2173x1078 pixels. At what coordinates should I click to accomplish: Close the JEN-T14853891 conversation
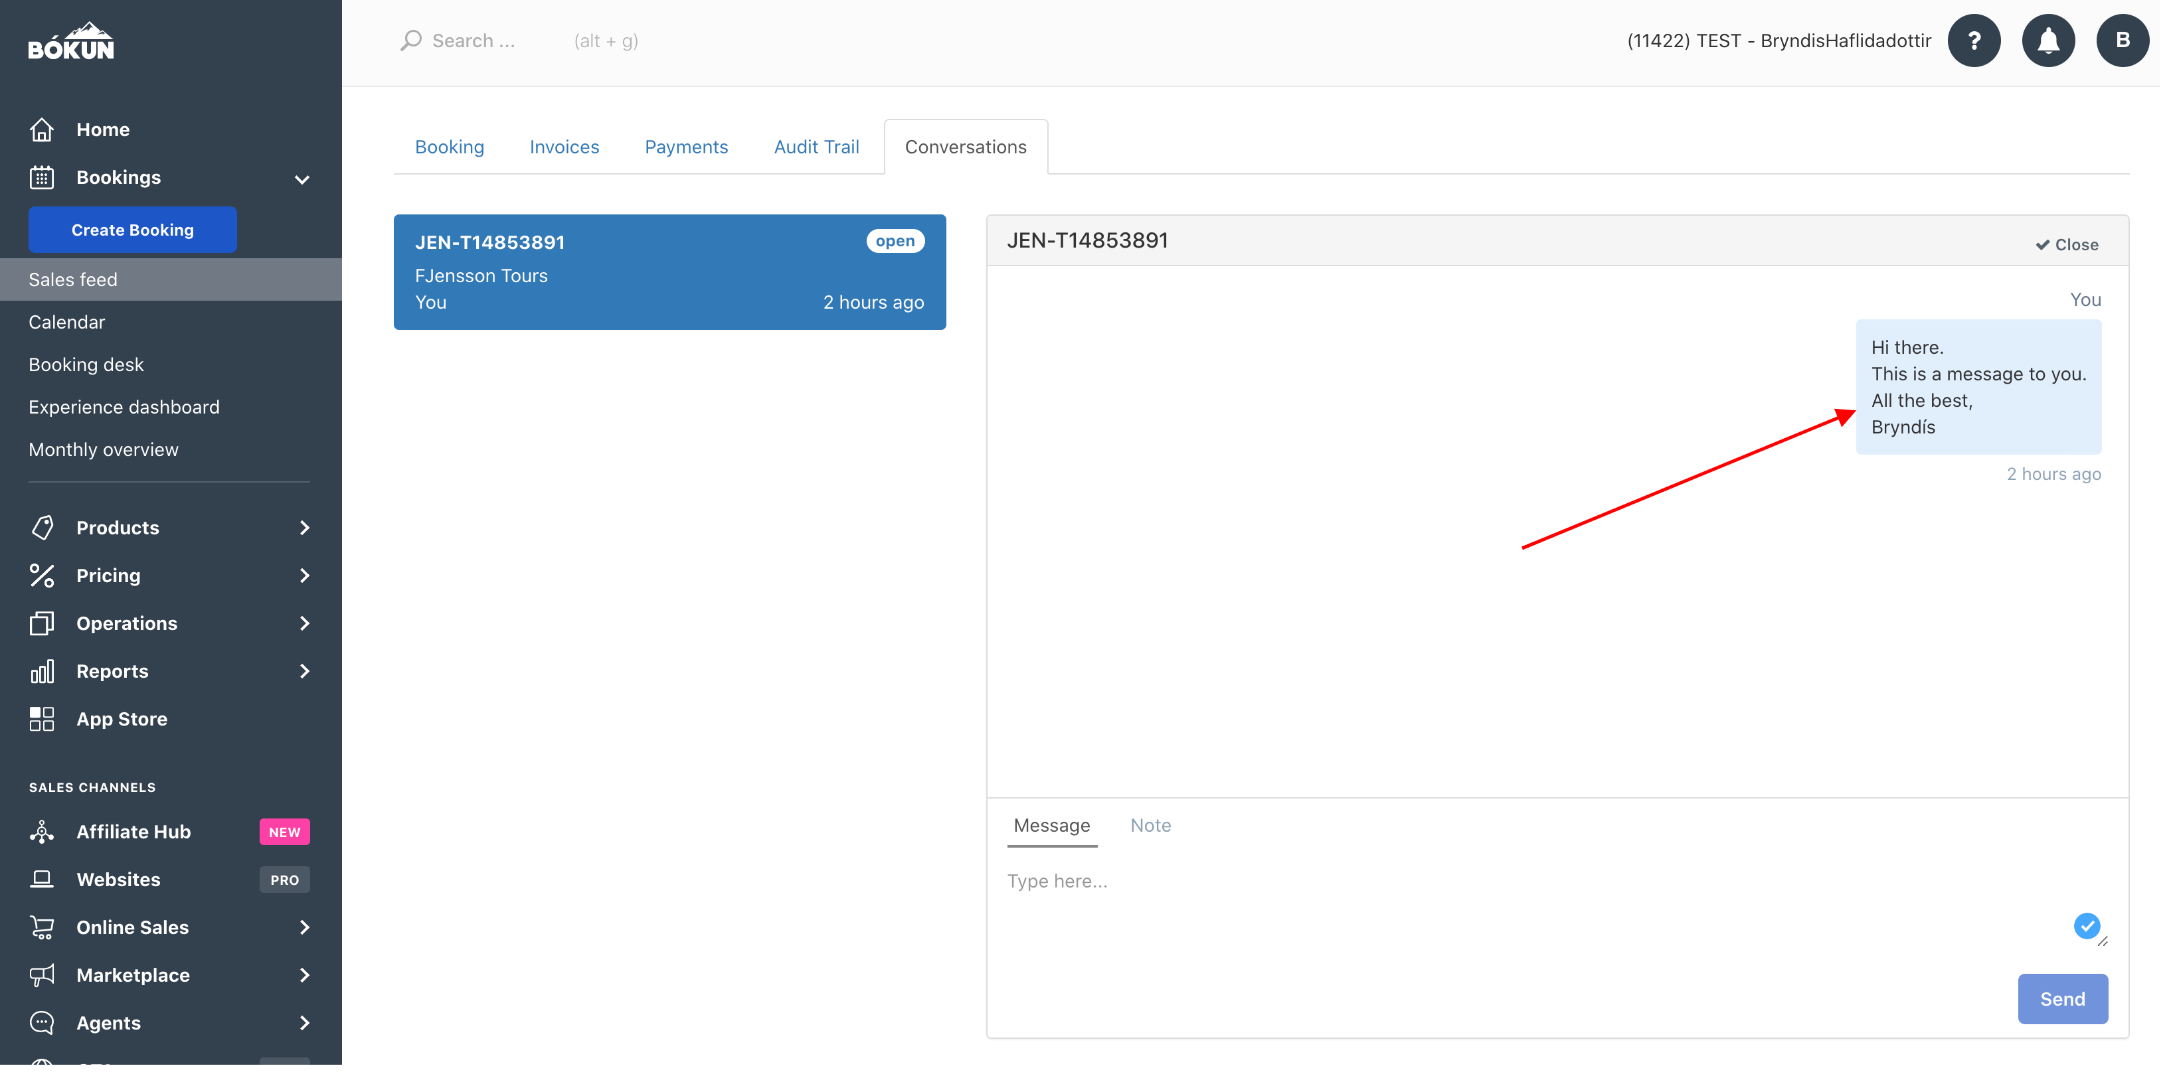pos(2079,246)
